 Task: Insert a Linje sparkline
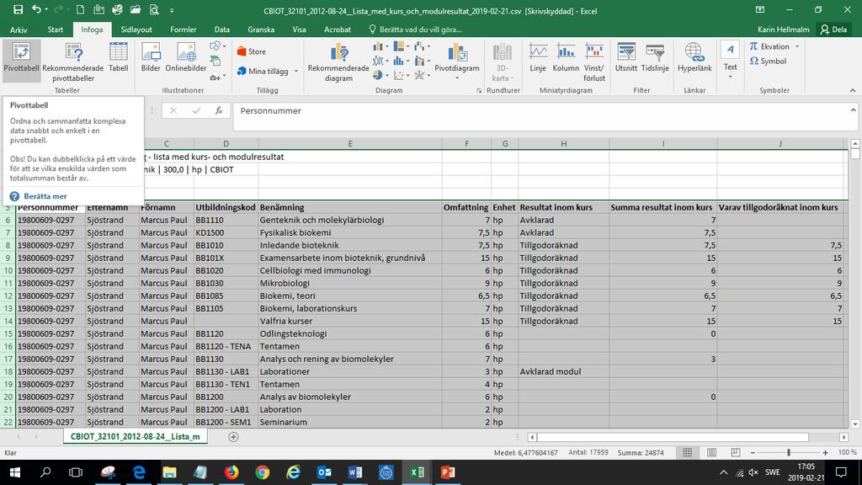[x=538, y=58]
